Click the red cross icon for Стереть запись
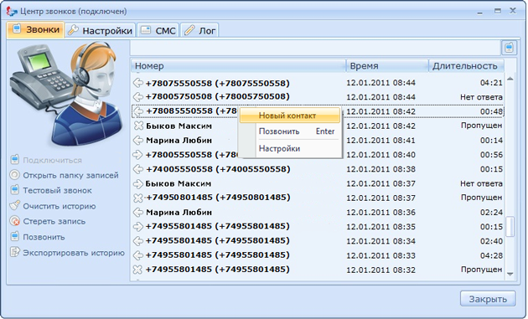 15,221
